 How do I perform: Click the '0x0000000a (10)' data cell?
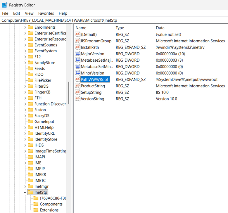click(x=170, y=54)
